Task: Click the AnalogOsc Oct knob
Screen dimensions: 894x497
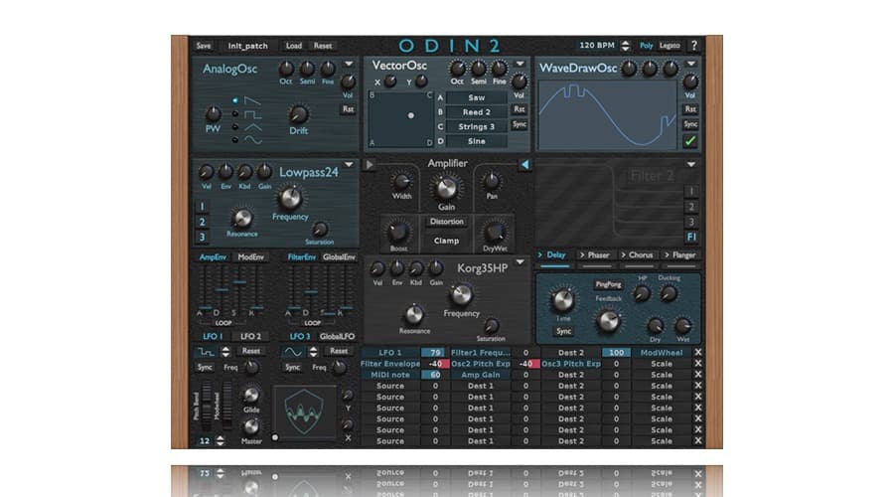Action: [x=286, y=69]
